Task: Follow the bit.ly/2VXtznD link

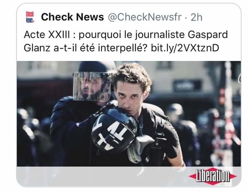Action: click(185, 48)
